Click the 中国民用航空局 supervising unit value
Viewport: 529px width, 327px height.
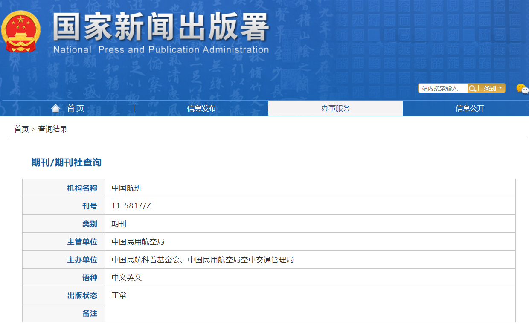point(138,242)
